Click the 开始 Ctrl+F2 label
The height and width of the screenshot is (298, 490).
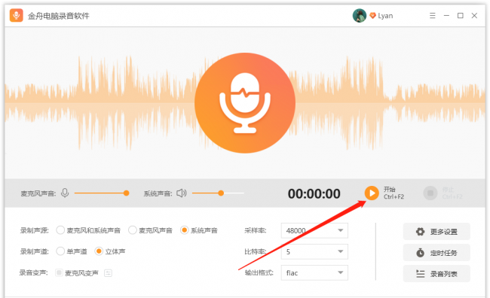click(x=394, y=193)
